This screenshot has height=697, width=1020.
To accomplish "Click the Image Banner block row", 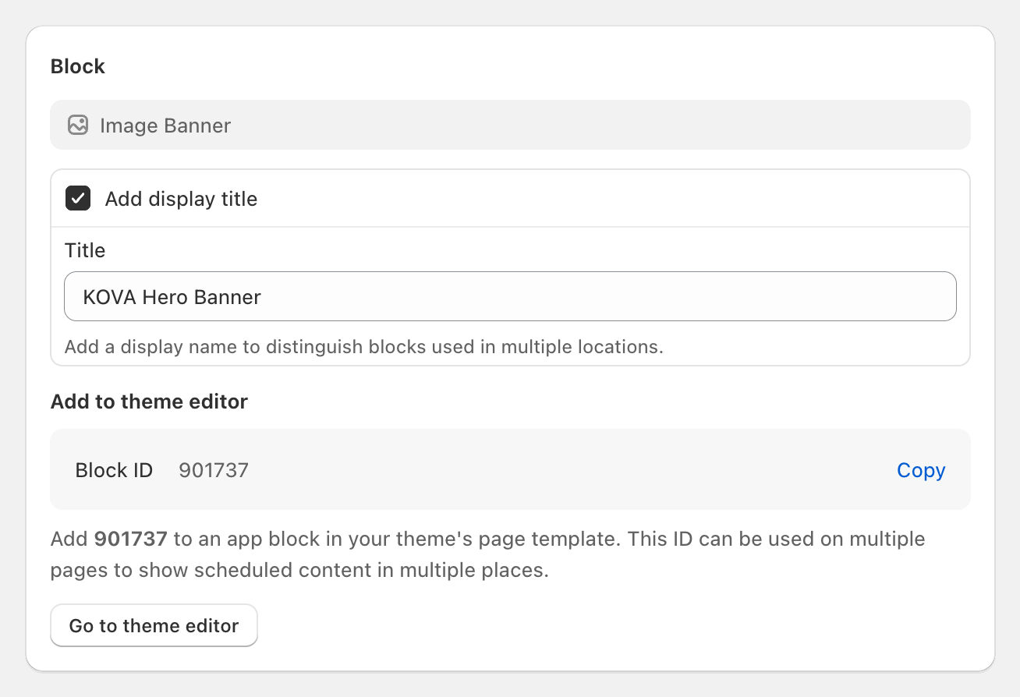I will [510, 125].
